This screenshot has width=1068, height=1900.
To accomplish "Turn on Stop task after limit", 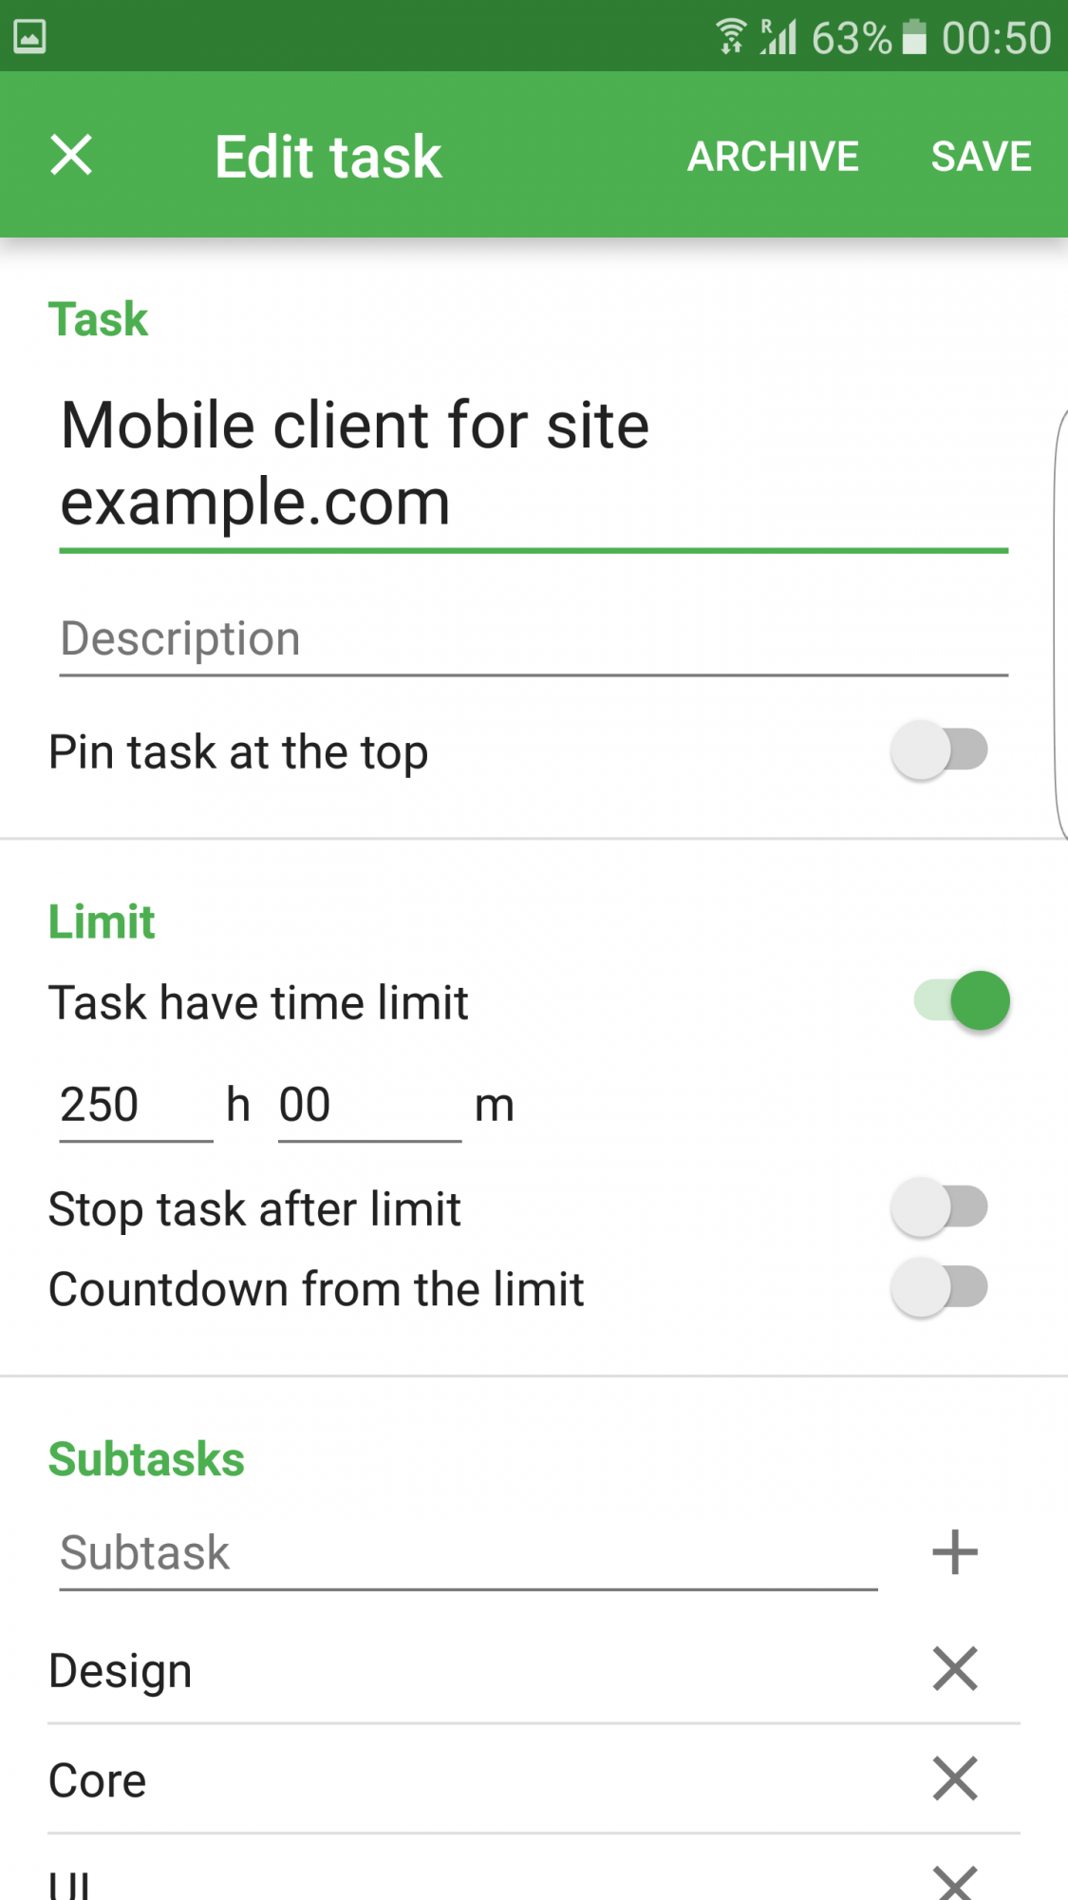I will click(x=939, y=1208).
